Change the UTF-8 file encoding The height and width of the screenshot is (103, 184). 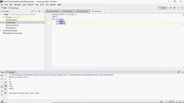pos(171,102)
